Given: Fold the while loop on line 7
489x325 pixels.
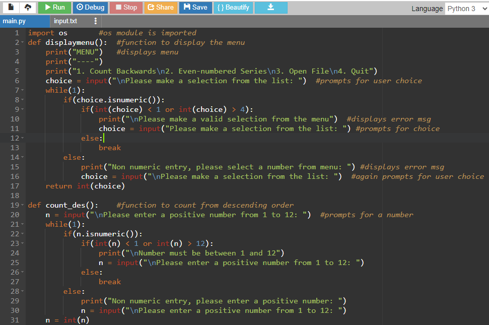Looking at the screenshot, I should pos(22,90).
